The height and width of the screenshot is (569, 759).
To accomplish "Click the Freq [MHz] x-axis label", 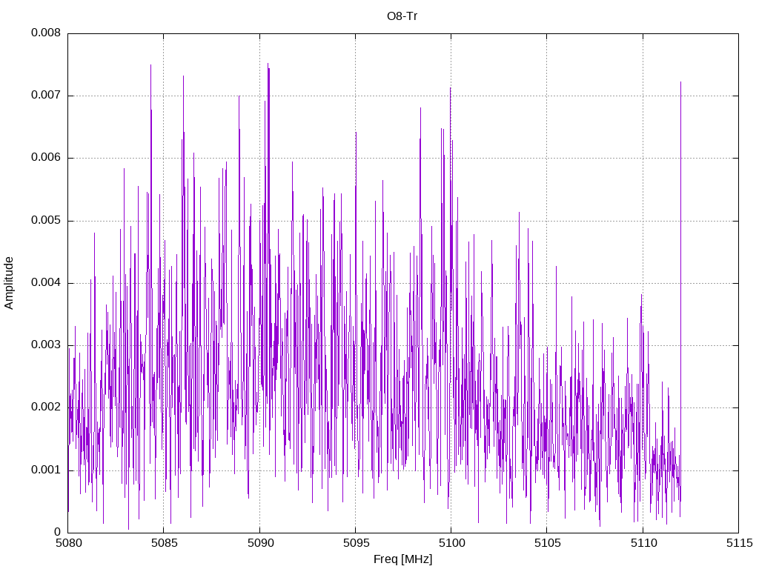I will click(x=402, y=559).
